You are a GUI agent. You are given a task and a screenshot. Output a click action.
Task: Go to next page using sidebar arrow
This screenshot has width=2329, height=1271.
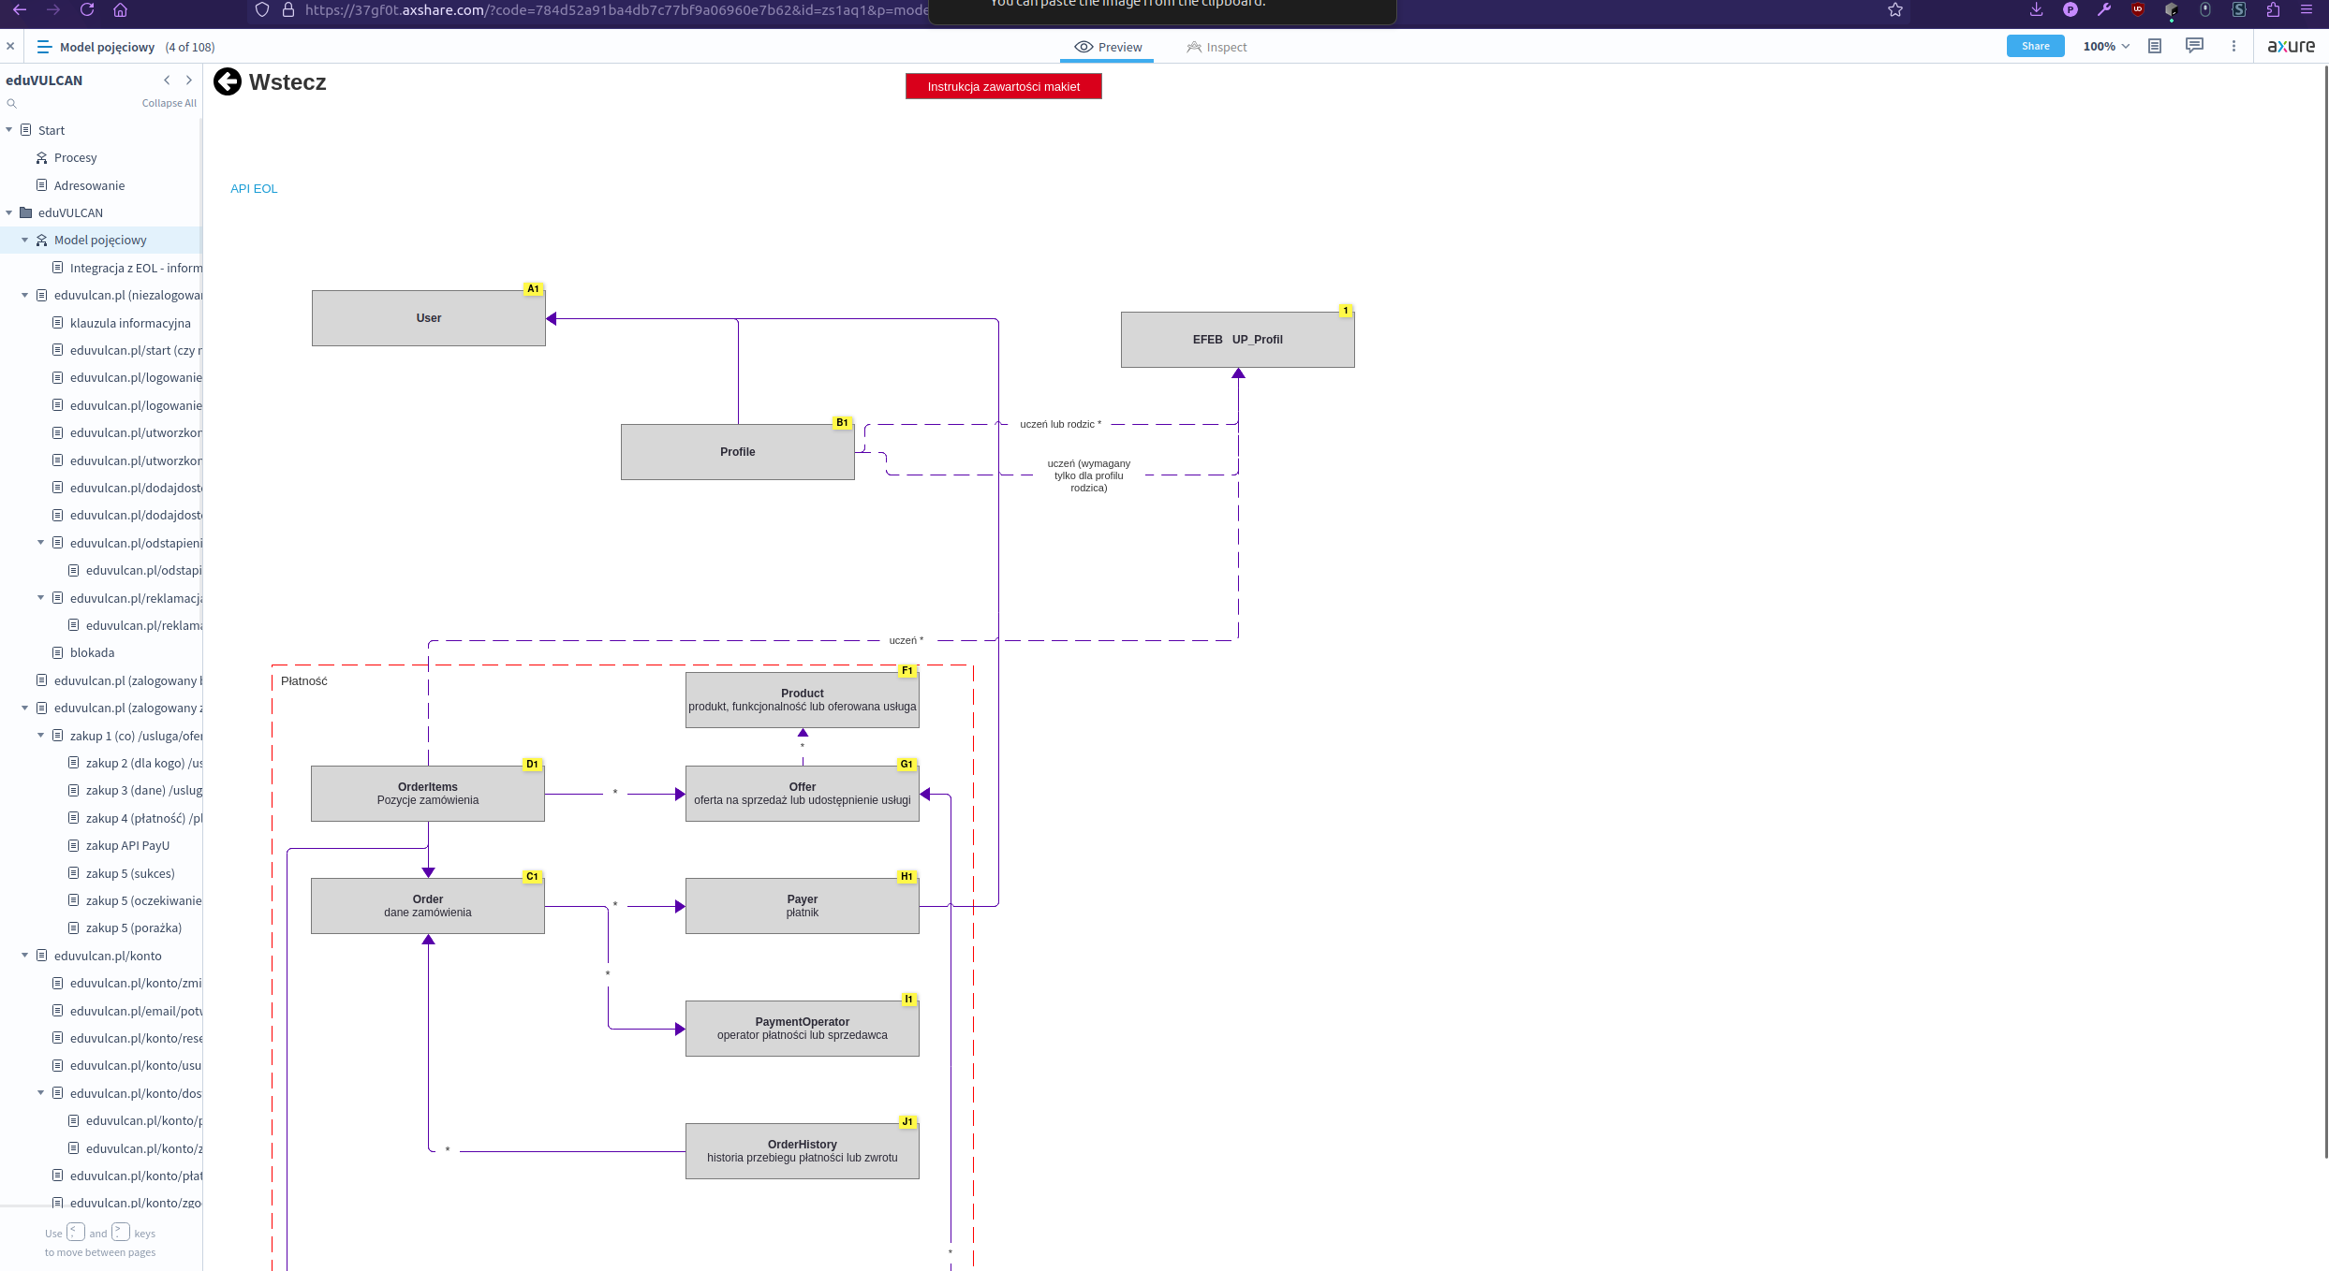tap(189, 80)
